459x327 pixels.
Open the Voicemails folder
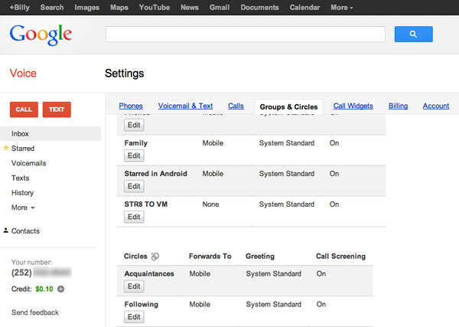coord(29,163)
